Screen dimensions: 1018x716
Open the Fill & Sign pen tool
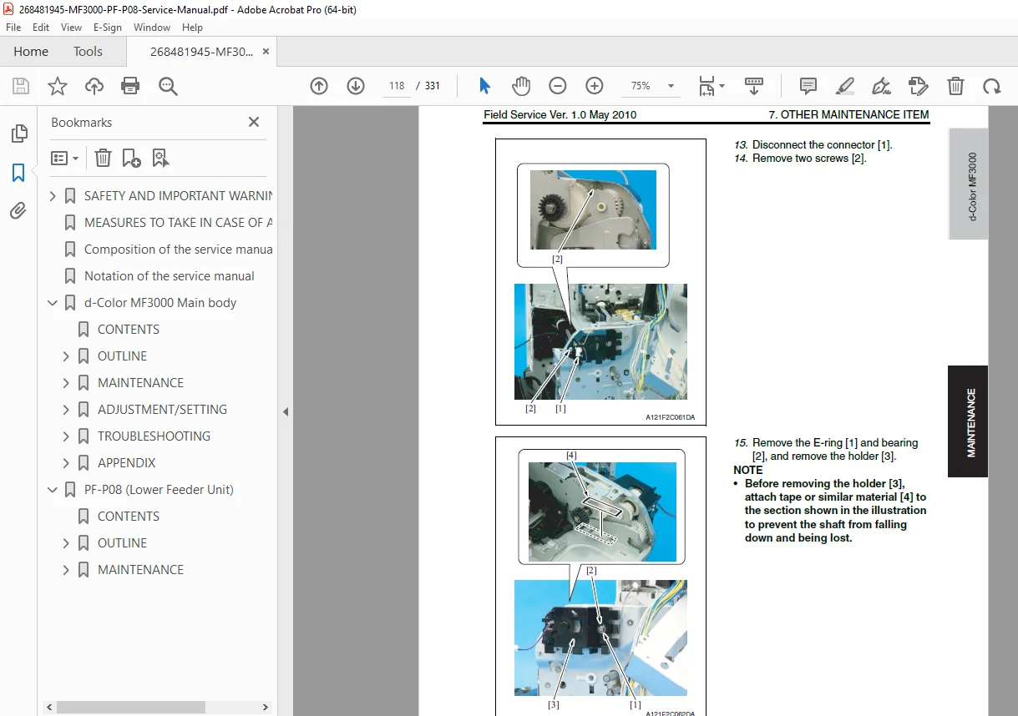point(881,86)
